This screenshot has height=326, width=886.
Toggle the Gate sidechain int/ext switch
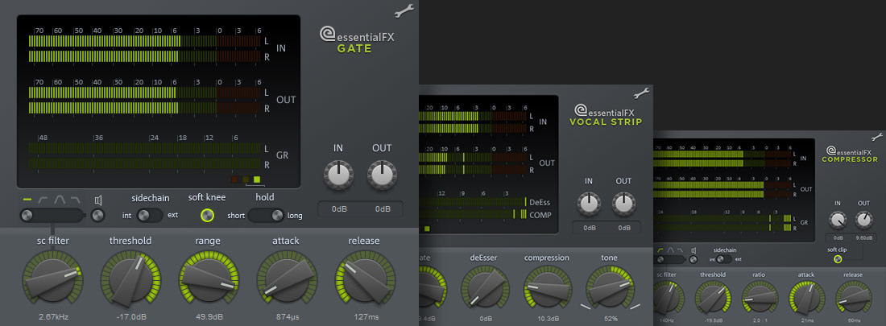[x=150, y=215]
